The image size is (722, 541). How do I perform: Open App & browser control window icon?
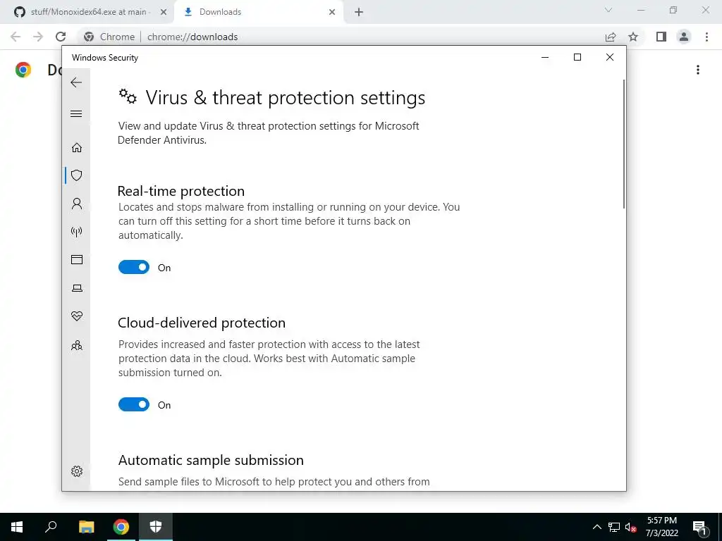pyautogui.click(x=77, y=260)
